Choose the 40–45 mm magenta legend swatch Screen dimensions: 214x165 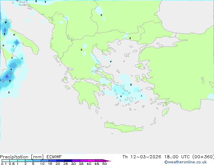pyautogui.click(x=91, y=161)
